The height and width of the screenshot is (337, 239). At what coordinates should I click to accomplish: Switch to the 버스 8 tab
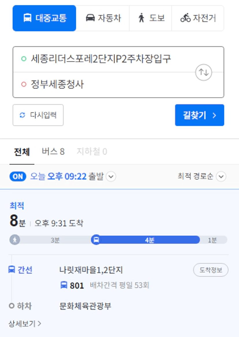click(x=53, y=152)
